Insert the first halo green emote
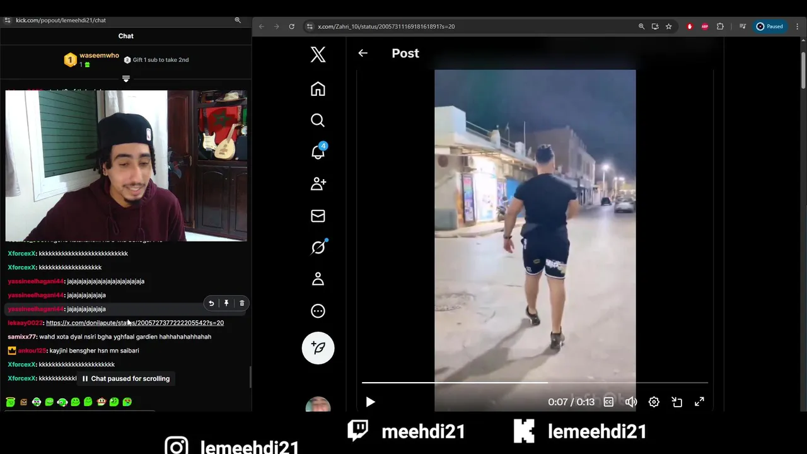 (x=11, y=402)
